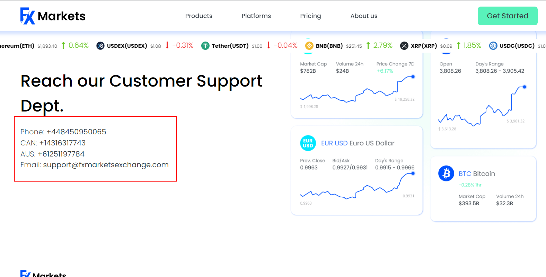Click the FX Markets logo in header
This screenshot has height=277, width=546.
53,16
